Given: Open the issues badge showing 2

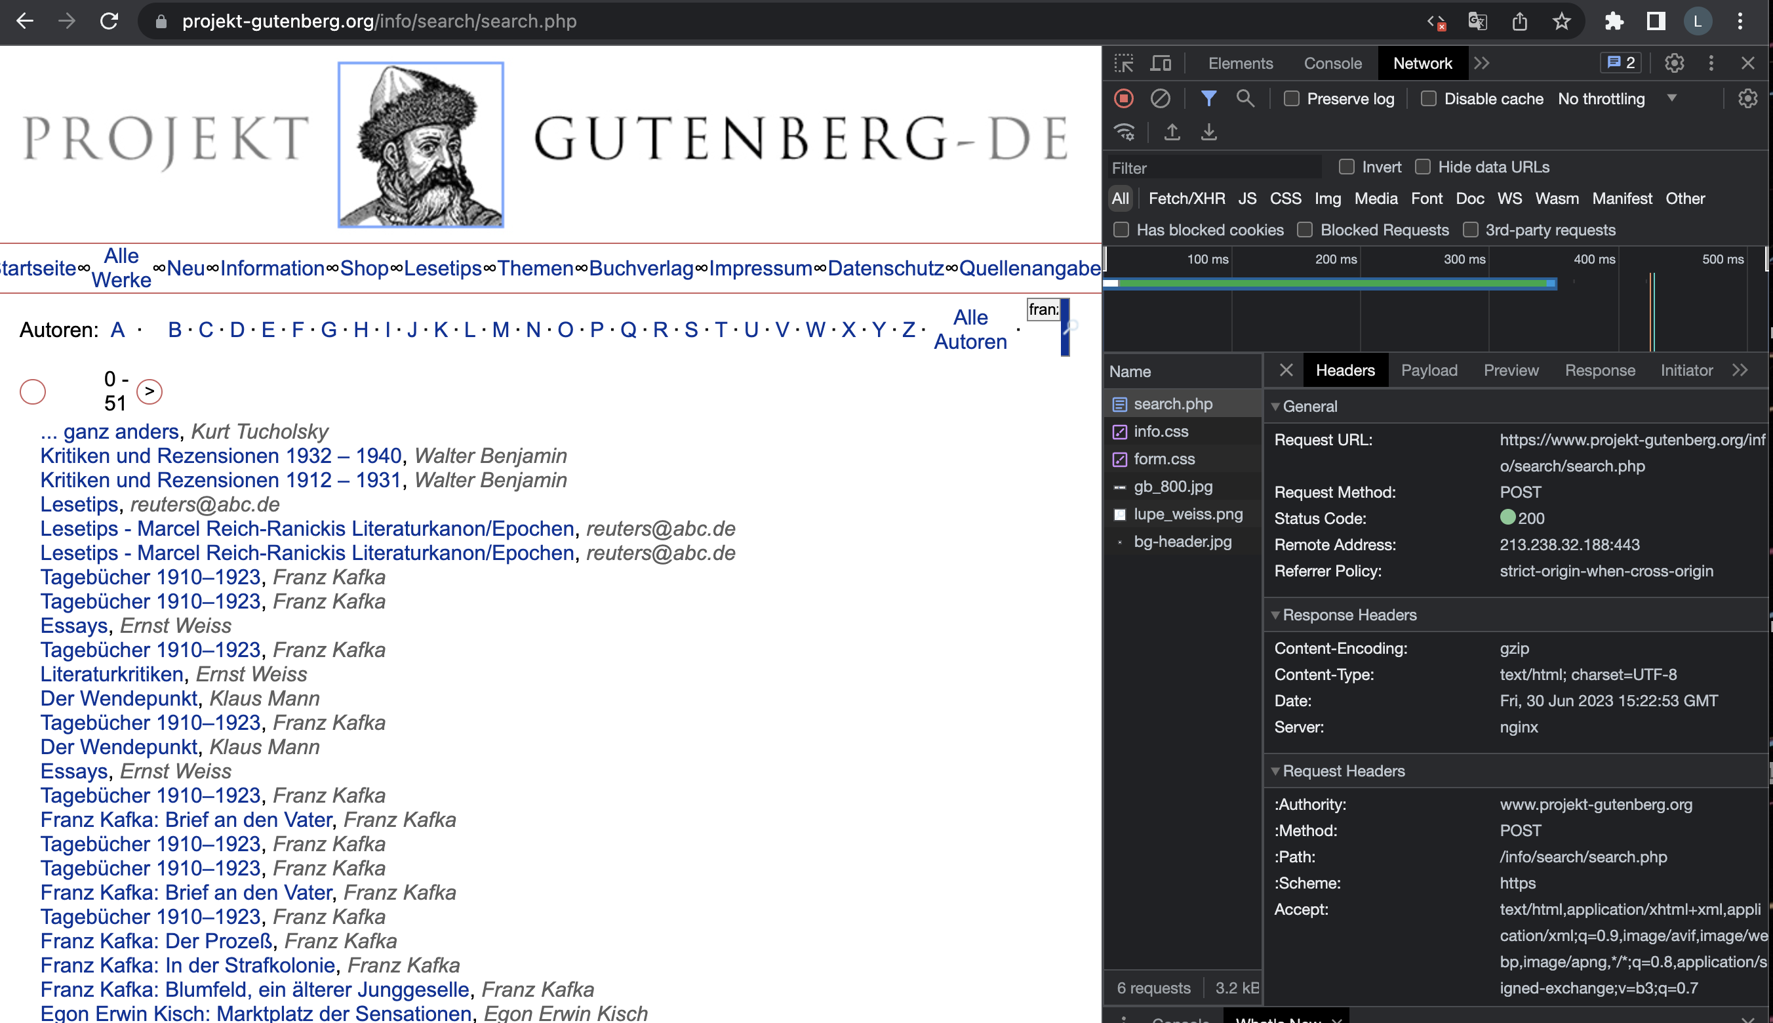Looking at the screenshot, I should click(1621, 63).
